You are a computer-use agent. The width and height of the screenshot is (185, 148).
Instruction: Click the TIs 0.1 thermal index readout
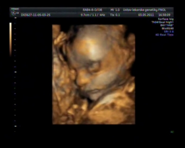tap(115, 15)
